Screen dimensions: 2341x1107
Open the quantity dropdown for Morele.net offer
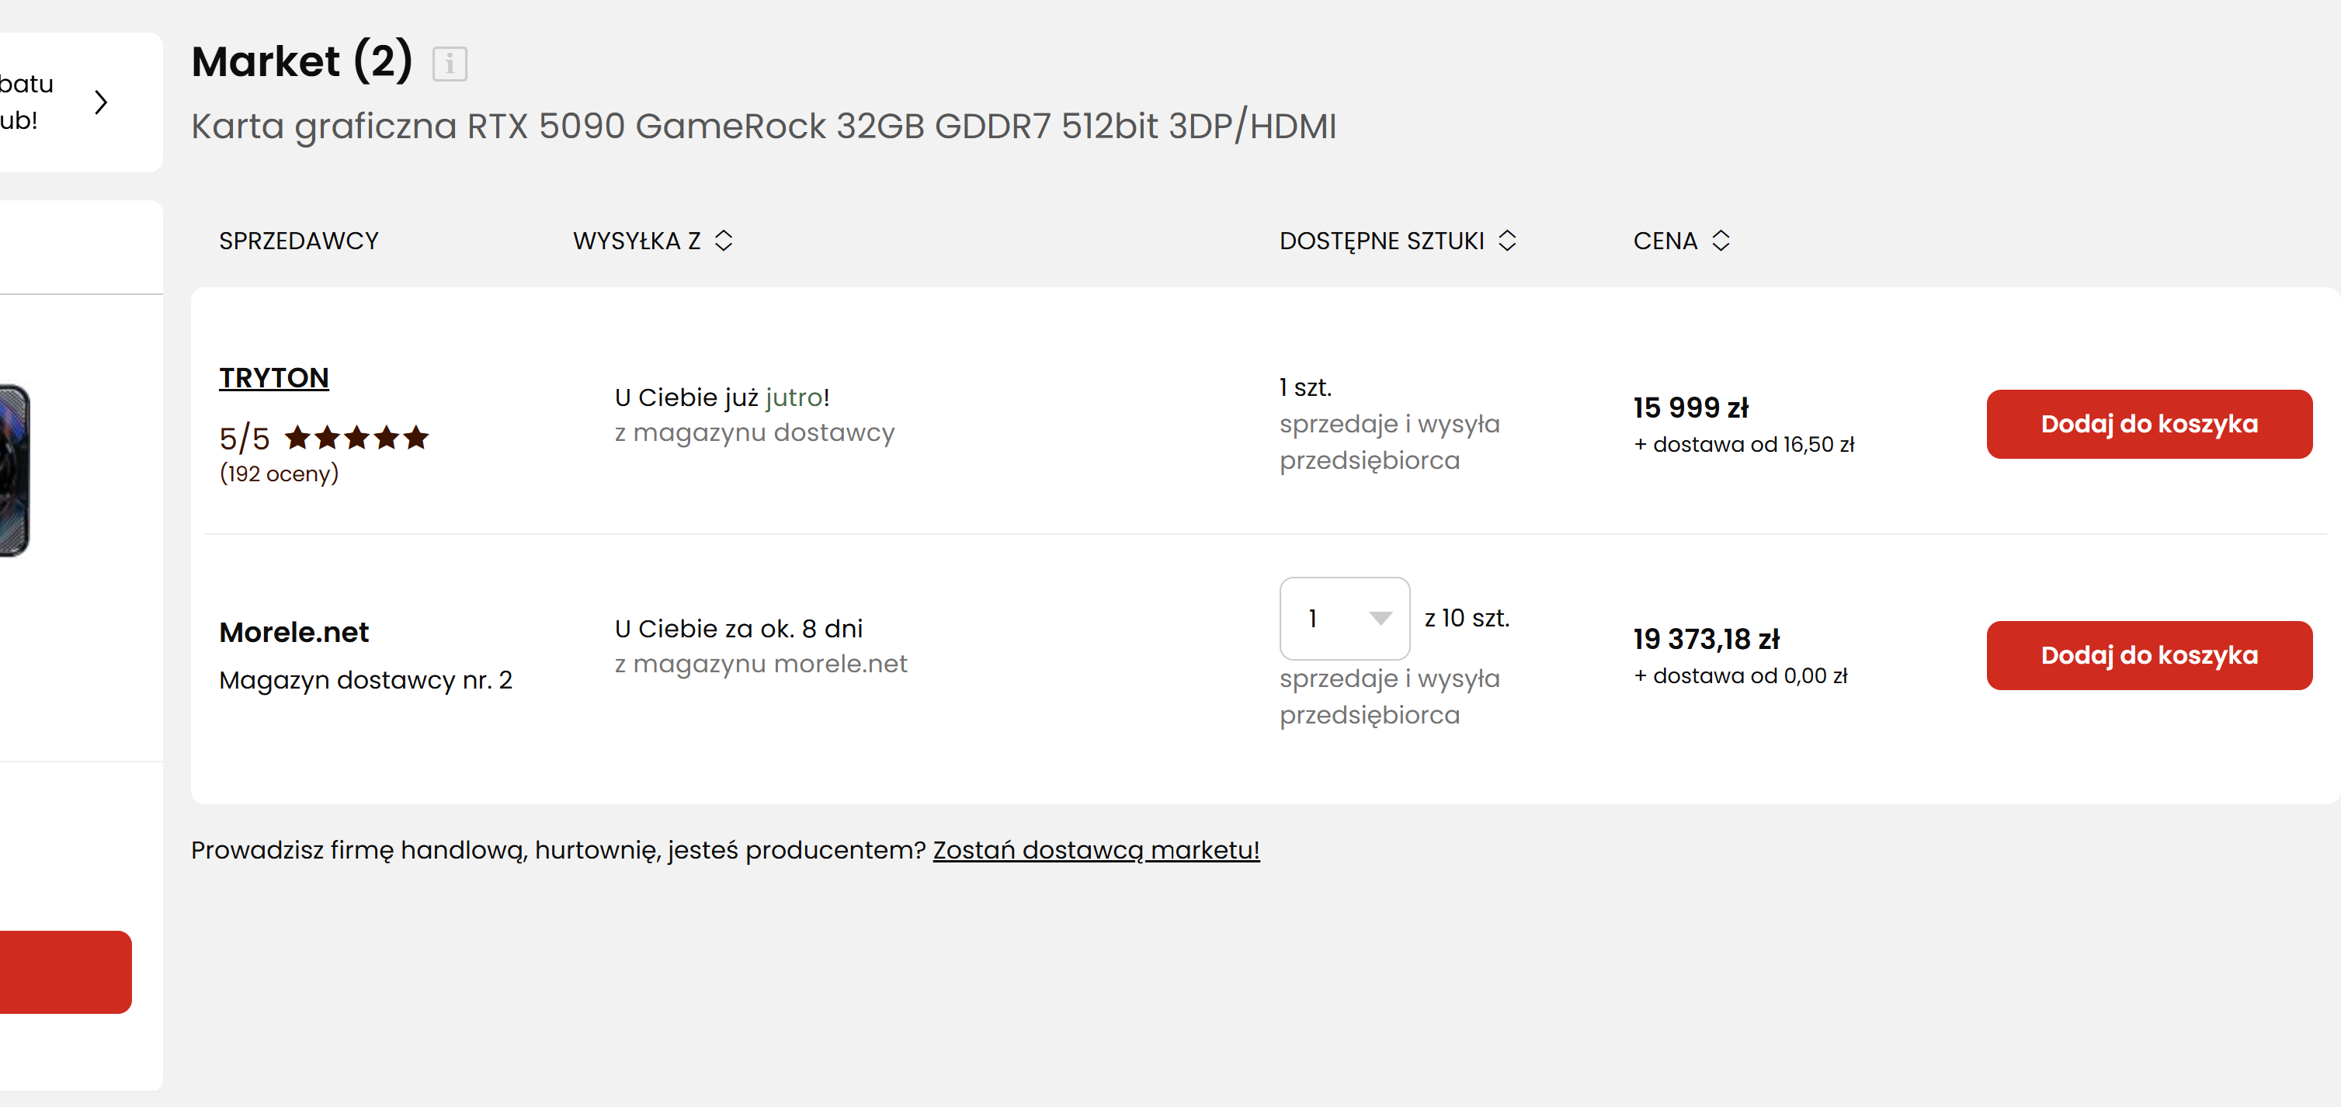coord(1344,618)
